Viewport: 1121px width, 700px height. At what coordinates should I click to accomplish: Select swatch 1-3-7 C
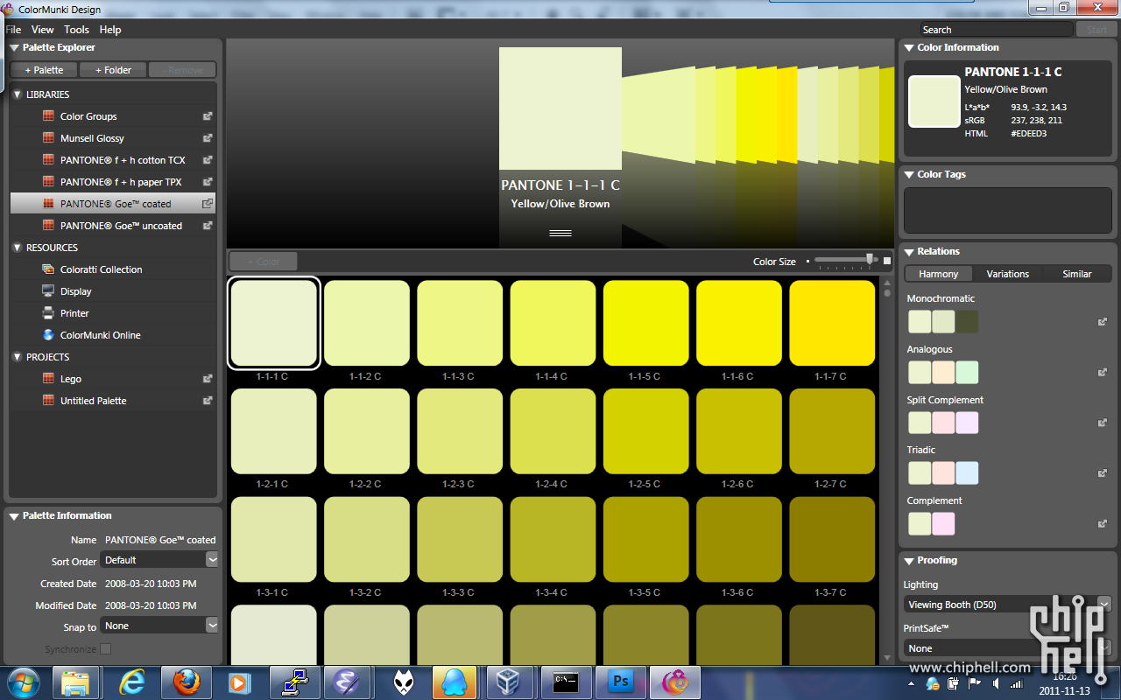[832, 540]
